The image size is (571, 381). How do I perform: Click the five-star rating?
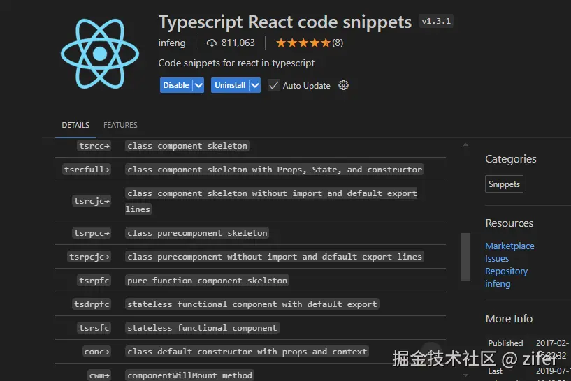[x=303, y=43]
